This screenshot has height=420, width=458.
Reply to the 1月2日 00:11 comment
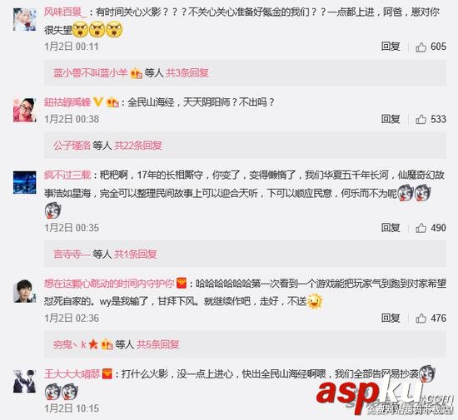coord(391,47)
